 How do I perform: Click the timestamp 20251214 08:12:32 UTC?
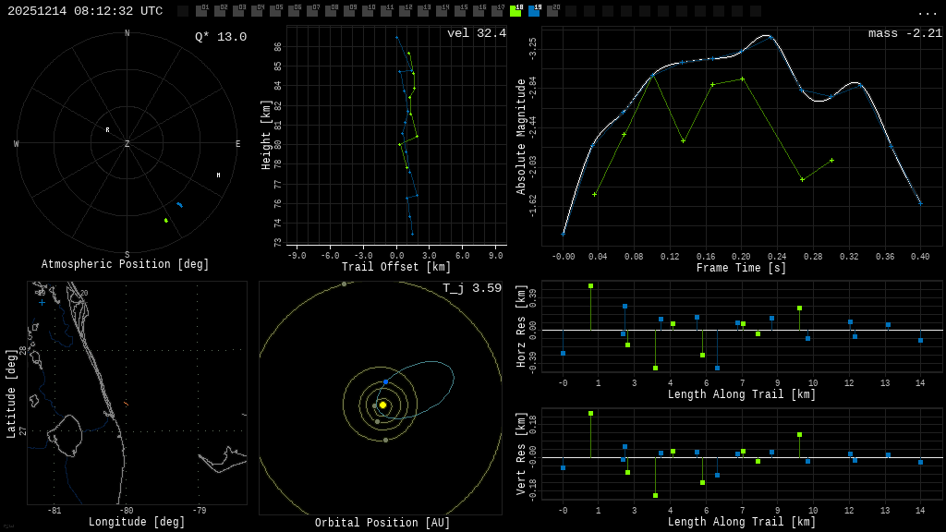click(x=85, y=11)
